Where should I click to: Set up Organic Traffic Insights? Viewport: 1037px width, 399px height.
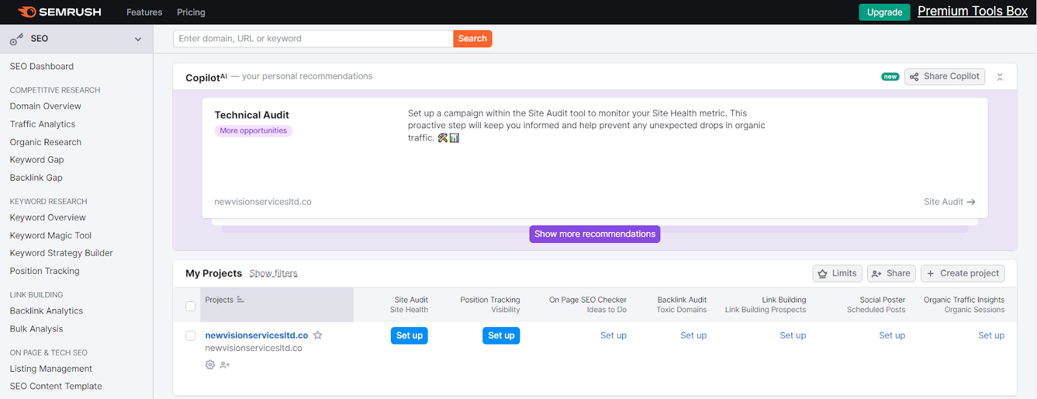point(991,336)
